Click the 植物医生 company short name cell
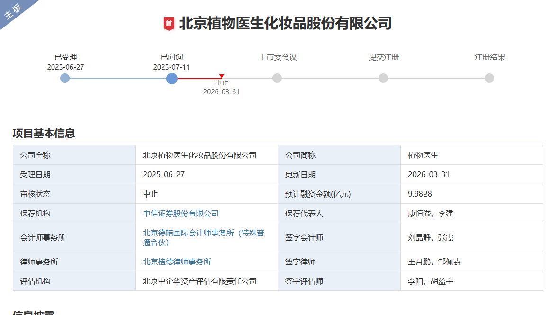 pyautogui.click(x=423, y=155)
